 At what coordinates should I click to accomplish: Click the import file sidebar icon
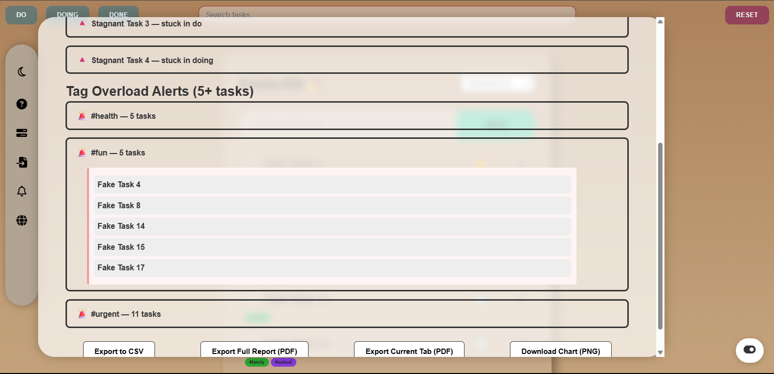(x=22, y=162)
